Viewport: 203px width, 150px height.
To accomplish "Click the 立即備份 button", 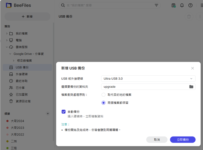I will tap(183, 140).
